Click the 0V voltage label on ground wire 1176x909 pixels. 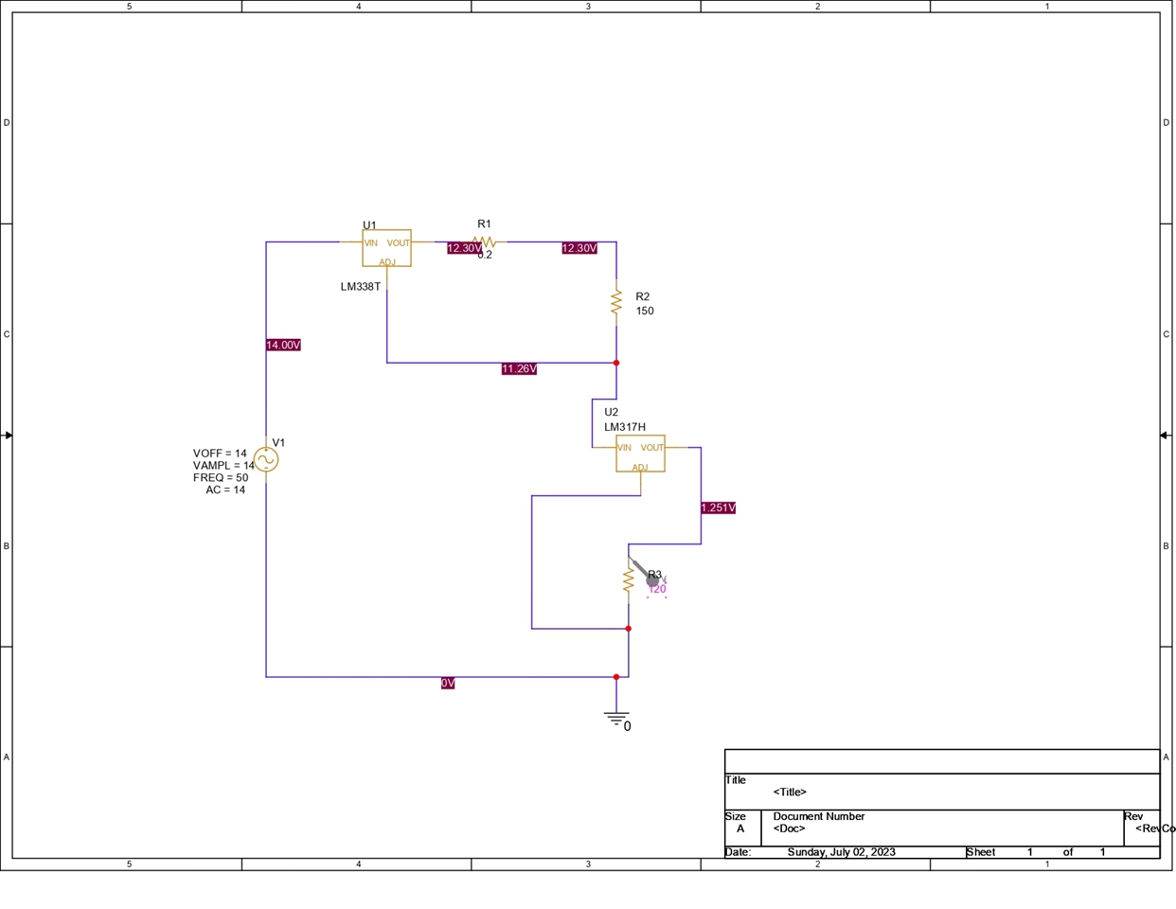[448, 684]
